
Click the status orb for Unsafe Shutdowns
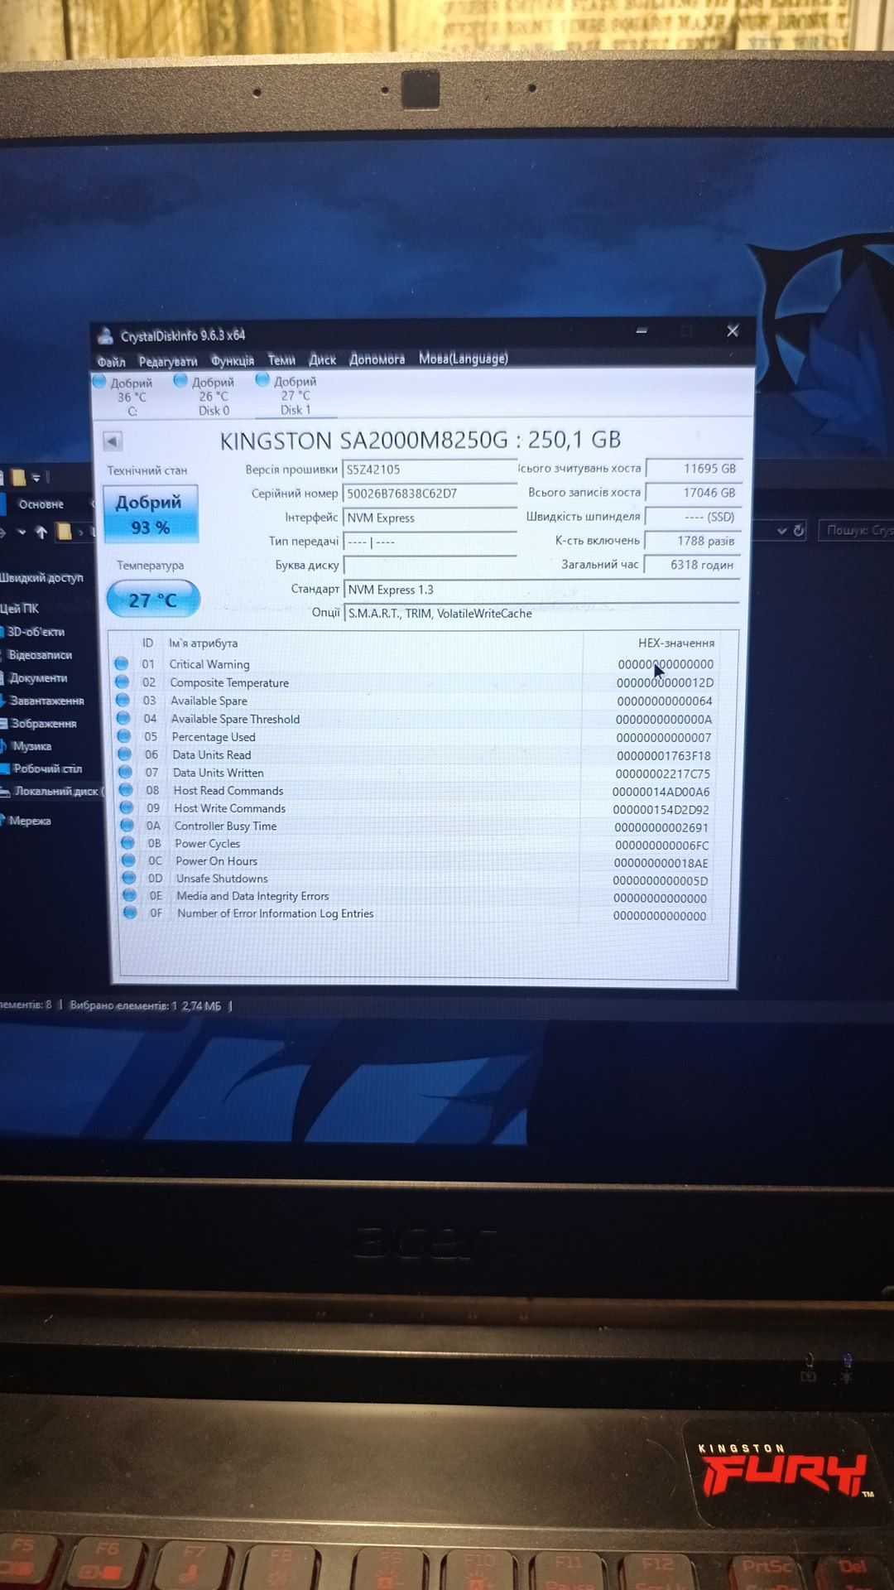coord(129,878)
